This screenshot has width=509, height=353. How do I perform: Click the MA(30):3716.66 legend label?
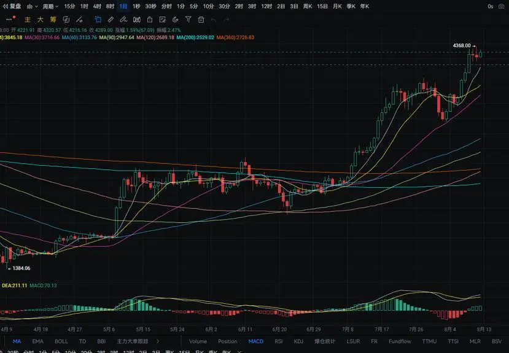[42, 37]
